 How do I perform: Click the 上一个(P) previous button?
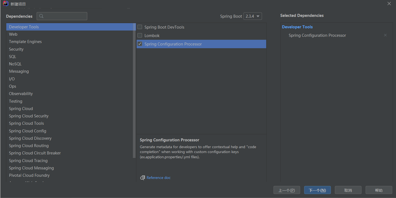click(287, 190)
